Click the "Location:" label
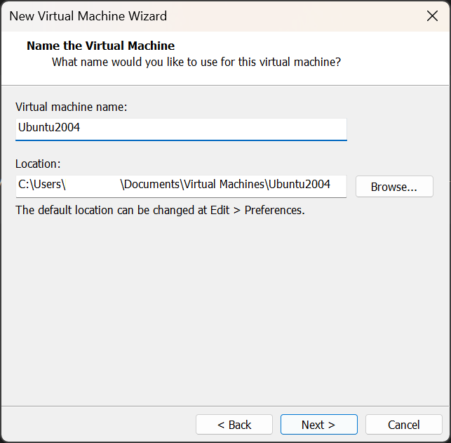This screenshot has width=451, height=443. point(38,164)
